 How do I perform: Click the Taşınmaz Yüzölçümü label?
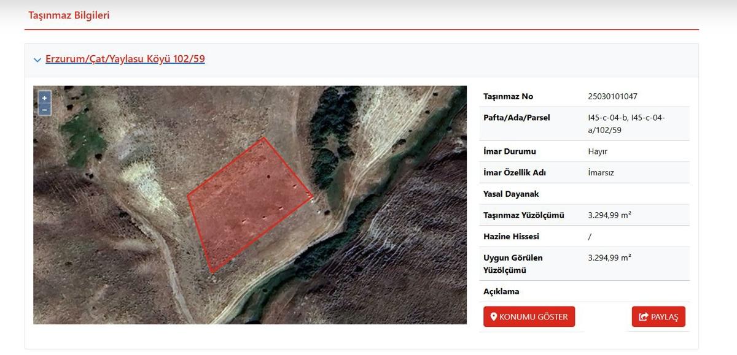pos(524,215)
